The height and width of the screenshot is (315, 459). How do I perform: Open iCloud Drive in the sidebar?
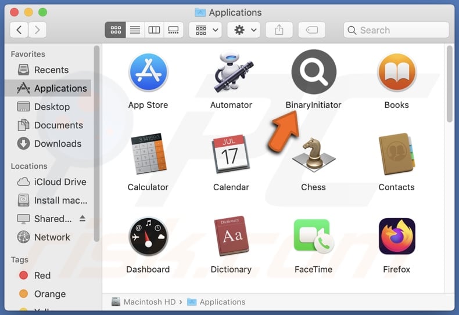coord(48,182)
